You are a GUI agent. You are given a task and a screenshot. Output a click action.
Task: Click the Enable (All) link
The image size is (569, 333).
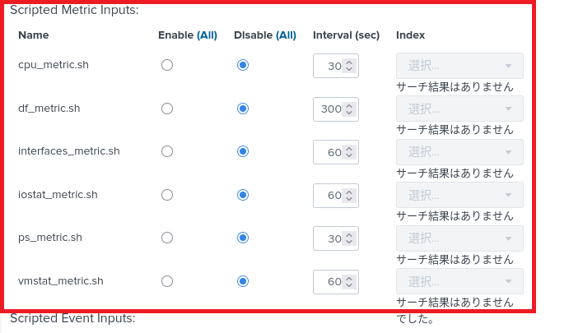tap(206, 35)
